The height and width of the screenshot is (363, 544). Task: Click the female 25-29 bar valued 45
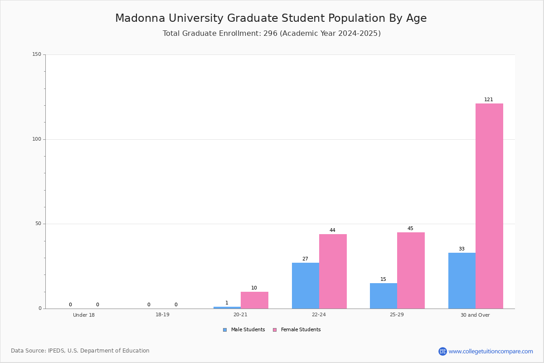tap(411, 270)
